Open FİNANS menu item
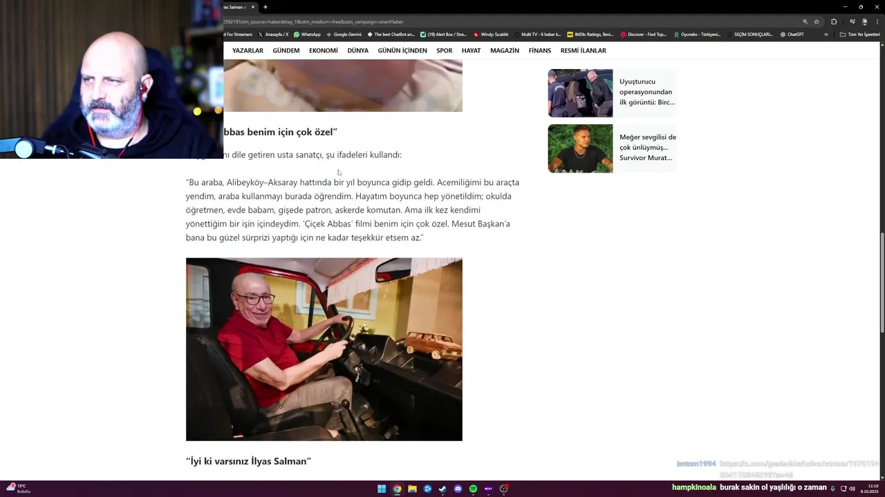Image resolution: width=885 pixels, height=497 pixels. (x=540, y=50)
